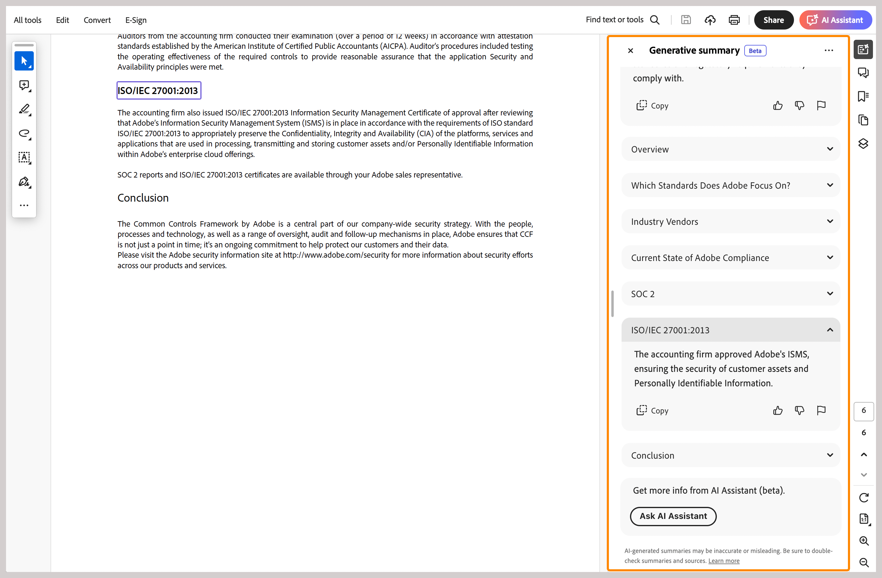Select the Highlight pen tool

24,109
